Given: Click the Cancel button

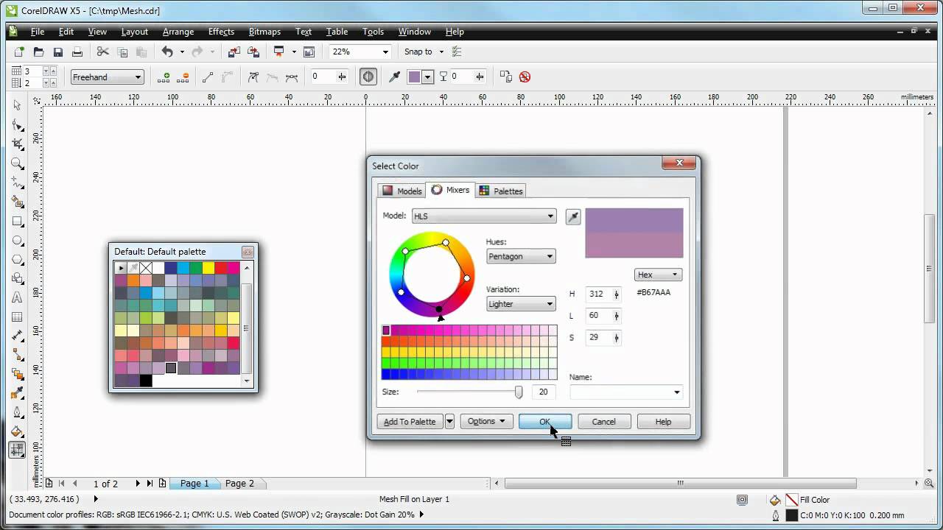Looking at the screenshot, I should [603, 422].
